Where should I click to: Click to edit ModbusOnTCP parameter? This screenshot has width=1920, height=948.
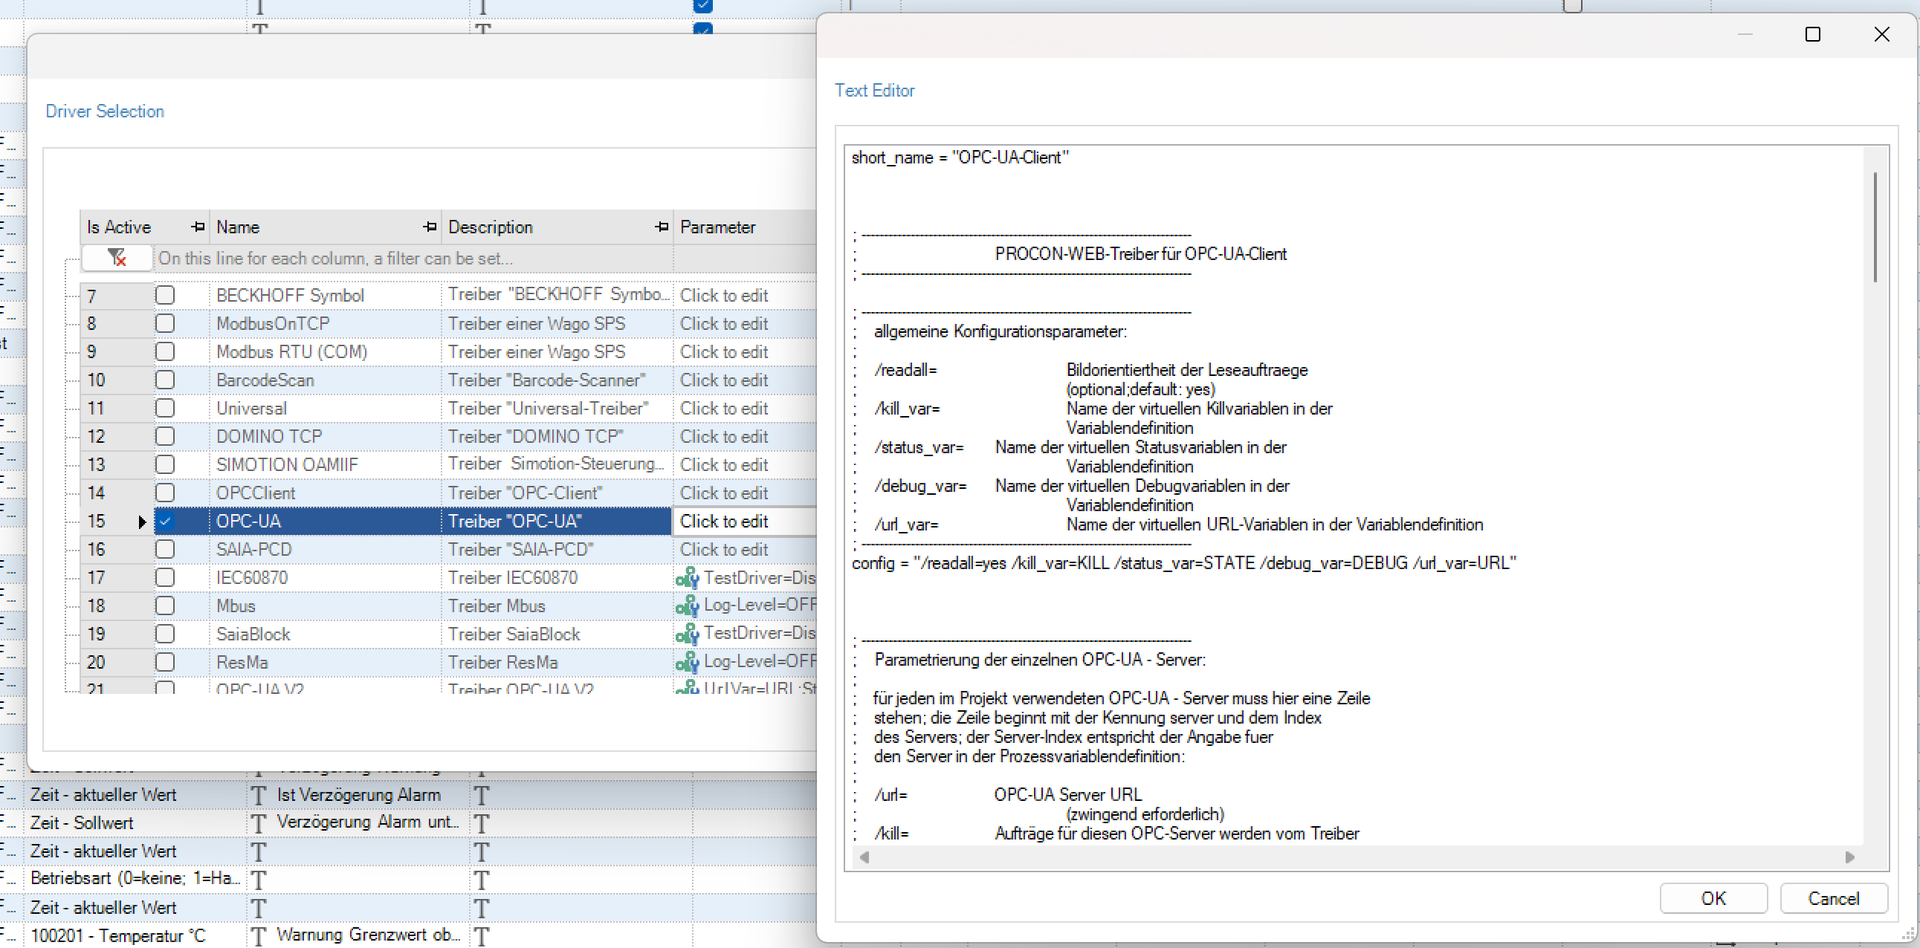pos(746,324)
